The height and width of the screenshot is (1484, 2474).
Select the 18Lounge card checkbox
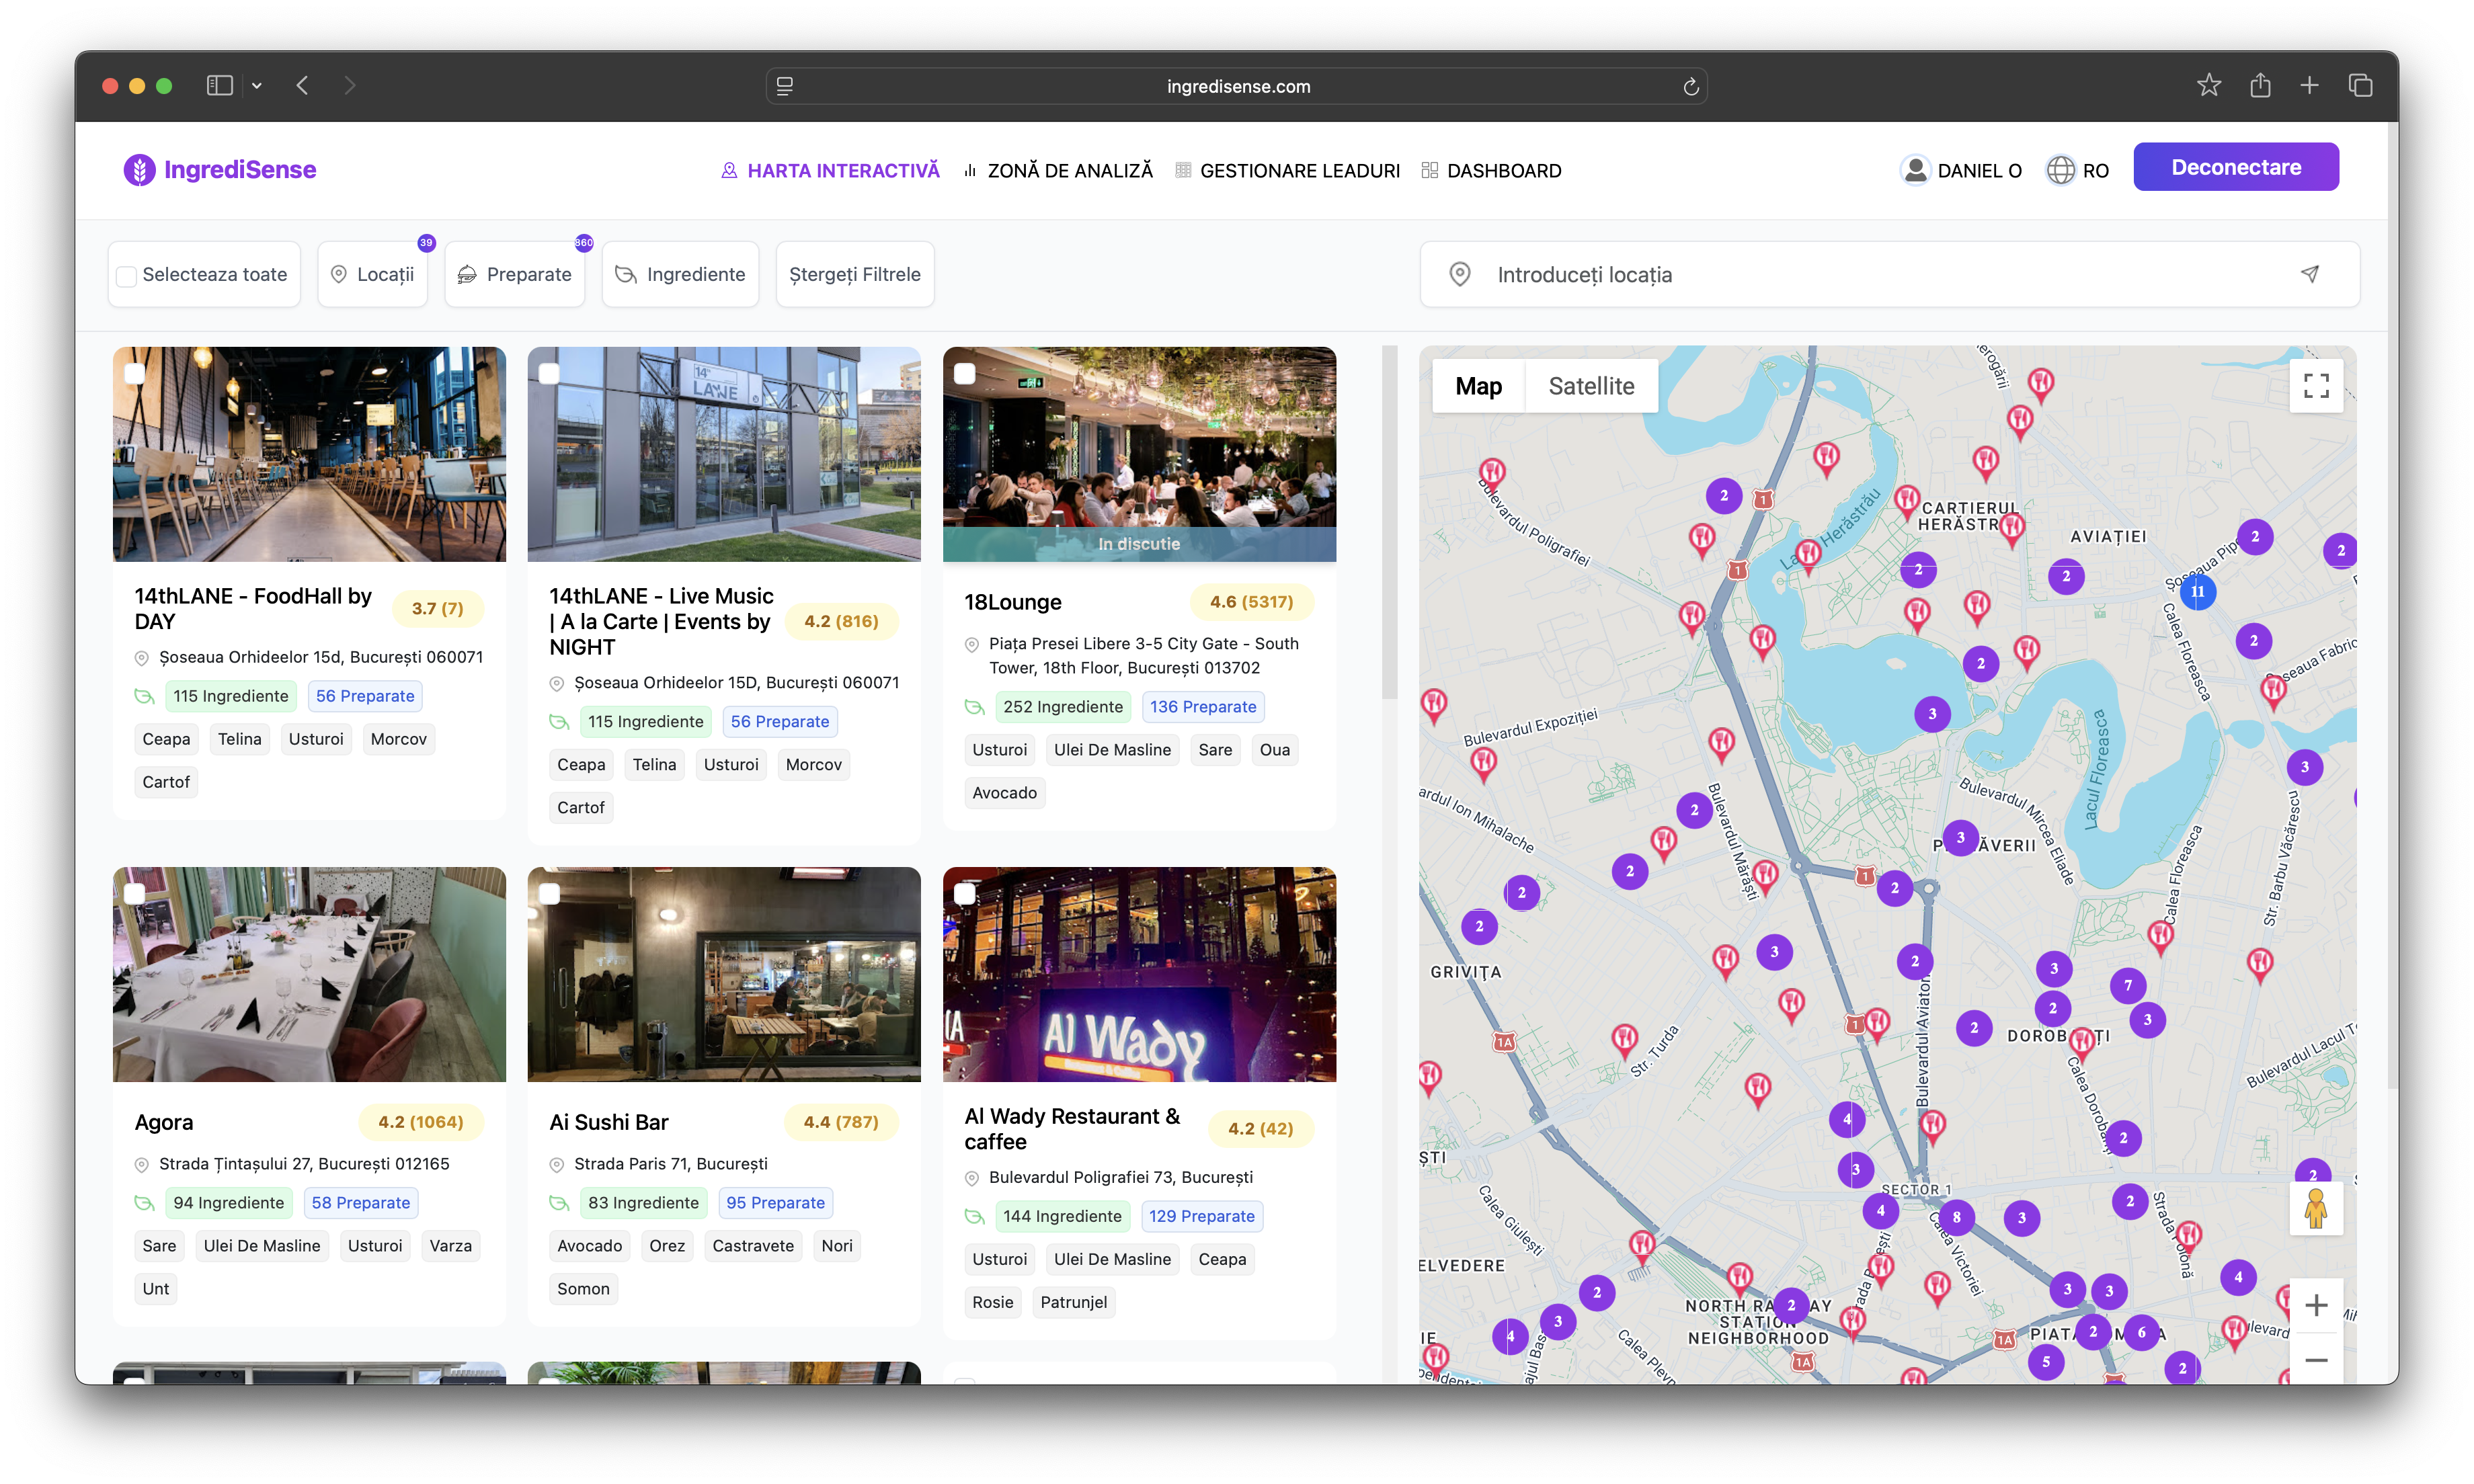965,374
